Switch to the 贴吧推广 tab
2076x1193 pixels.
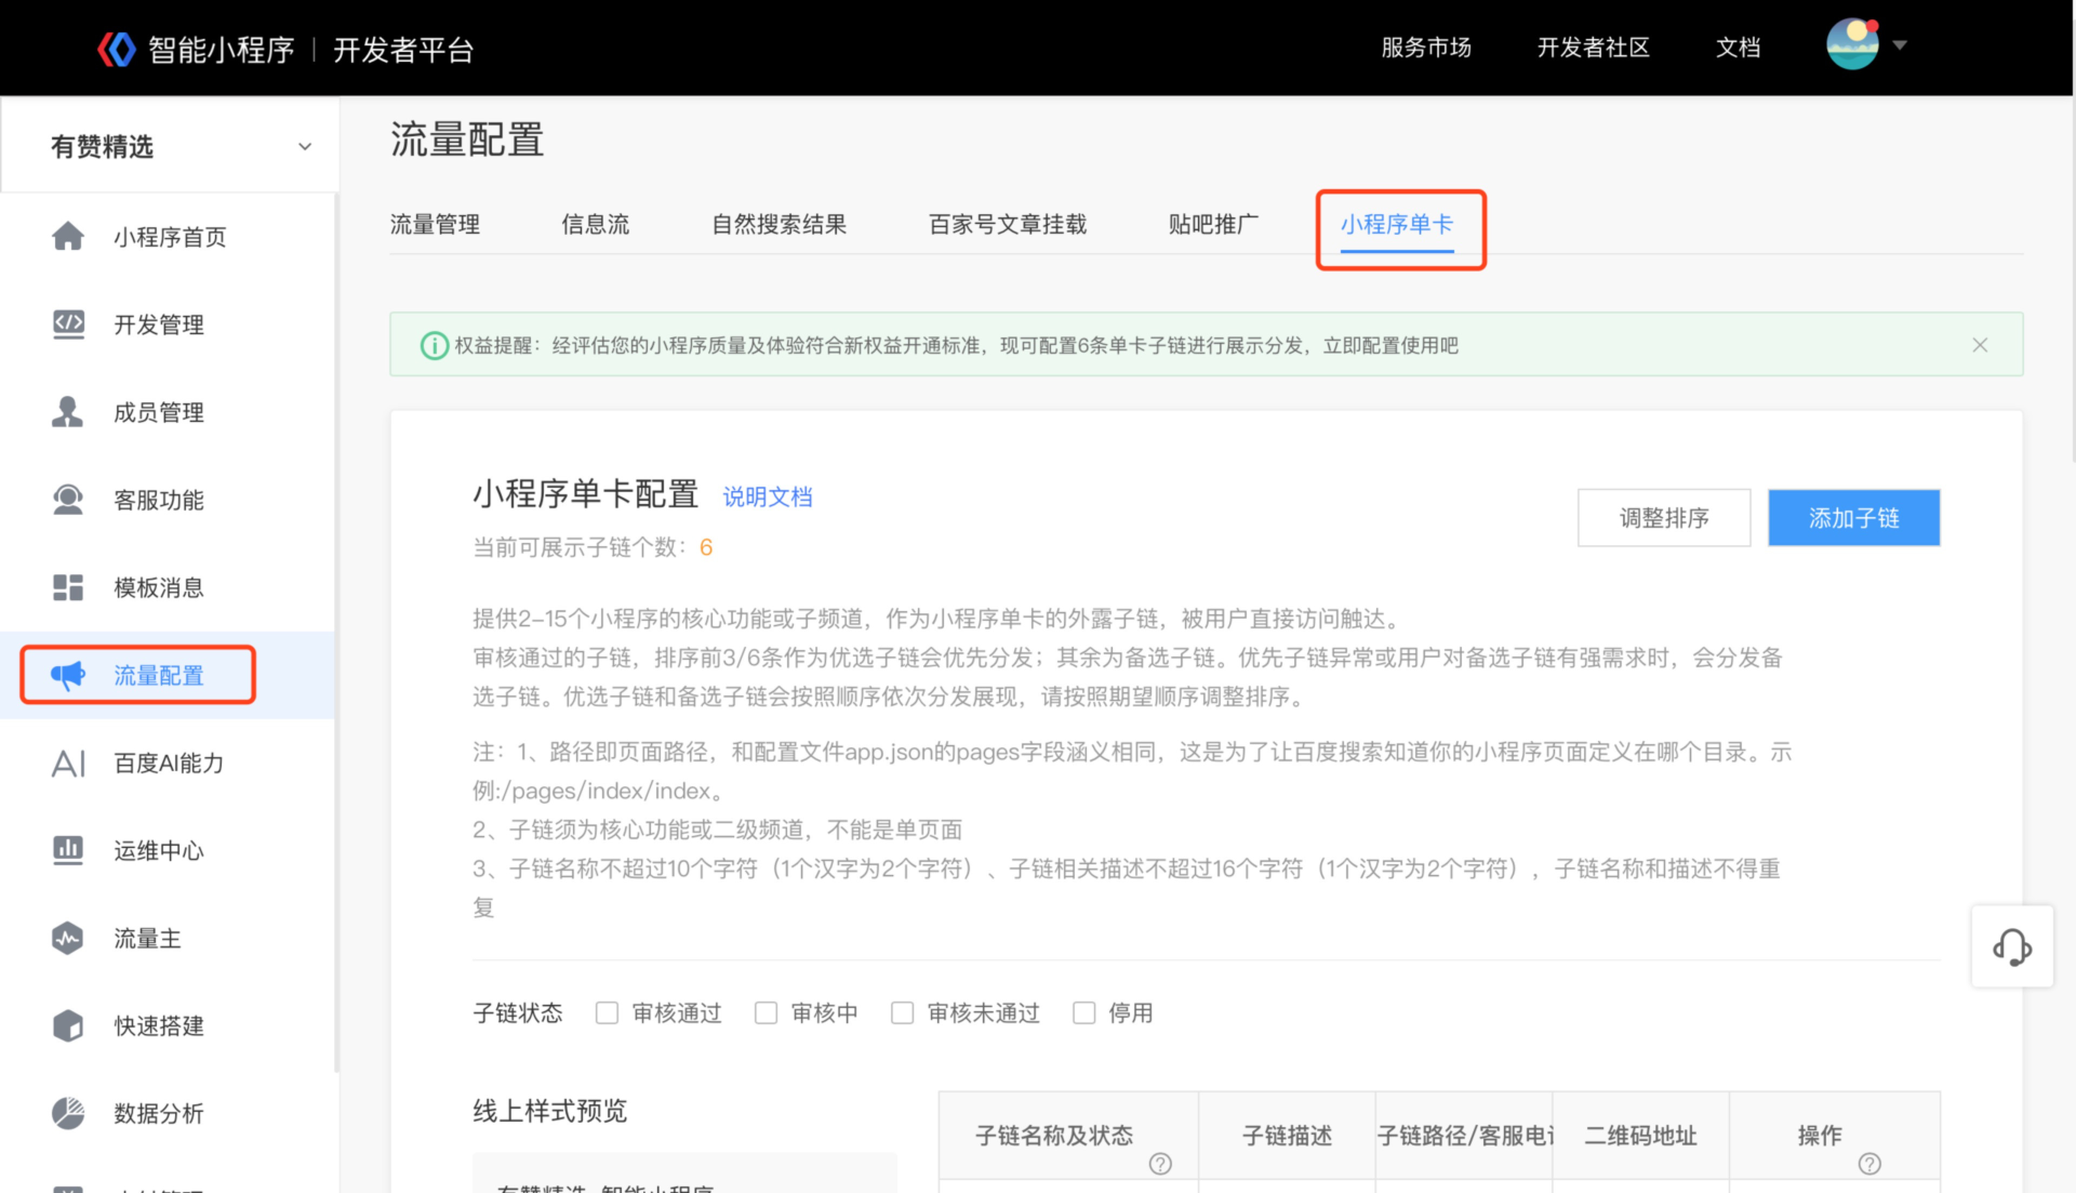coord(1213,224)
